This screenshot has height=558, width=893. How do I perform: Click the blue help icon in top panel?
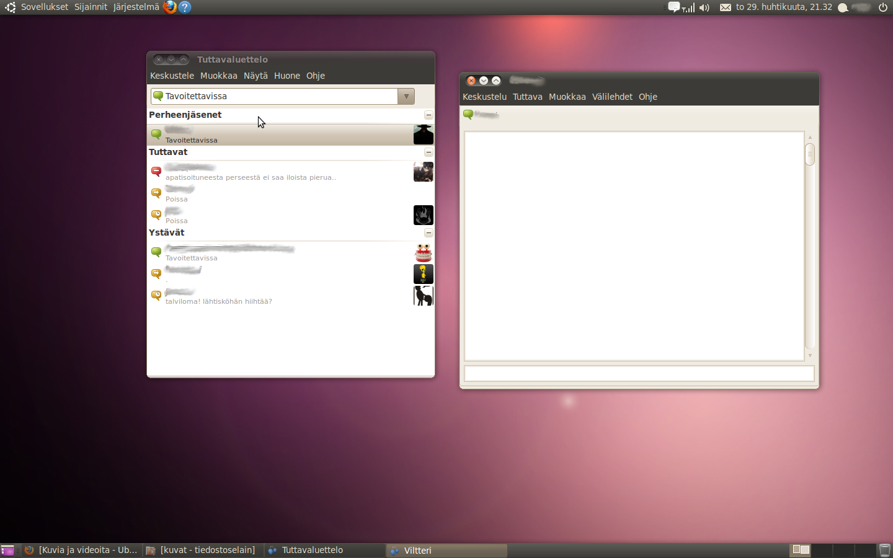(184, 7)
